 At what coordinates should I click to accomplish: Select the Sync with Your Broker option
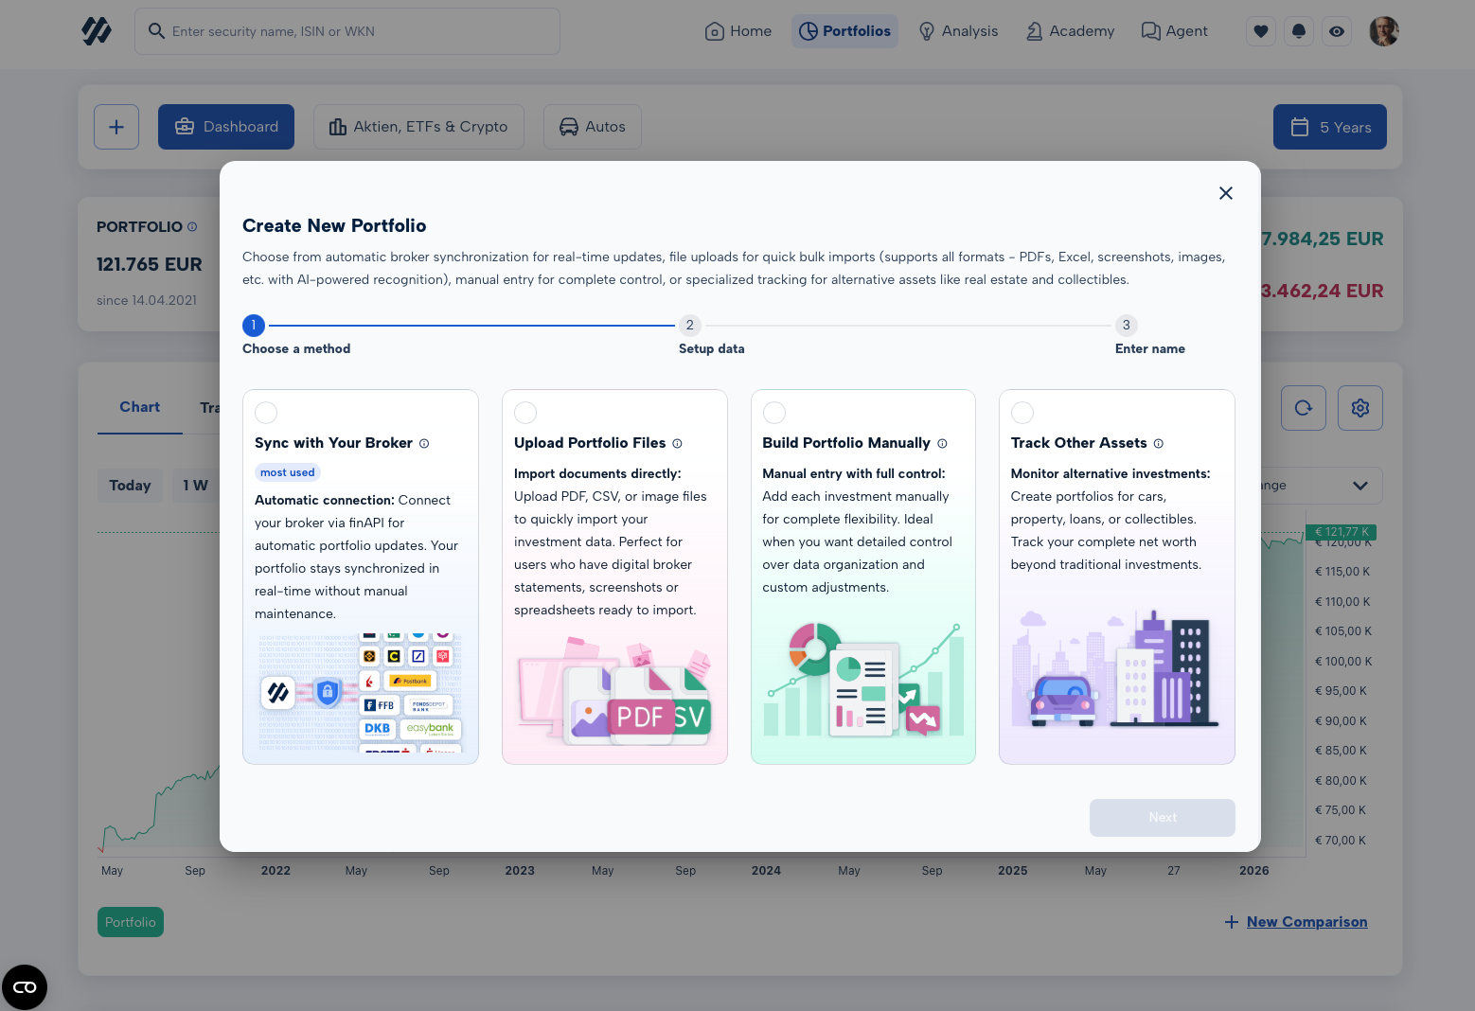pyautogui.click(x=265, y=412)
